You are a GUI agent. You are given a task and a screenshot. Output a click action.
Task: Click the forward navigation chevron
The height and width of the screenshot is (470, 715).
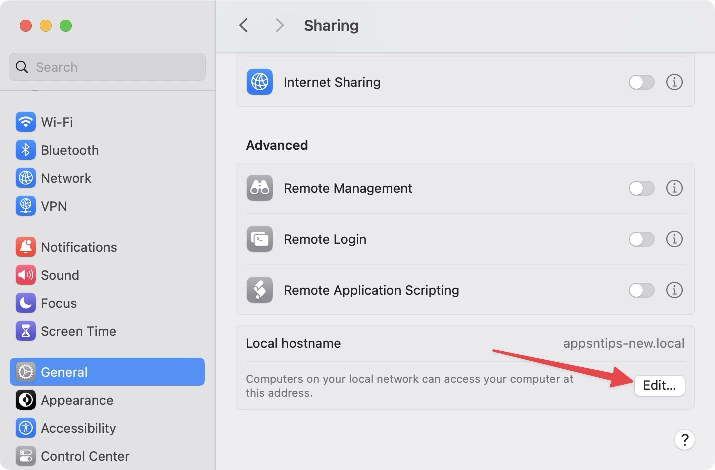click(279, 25)
